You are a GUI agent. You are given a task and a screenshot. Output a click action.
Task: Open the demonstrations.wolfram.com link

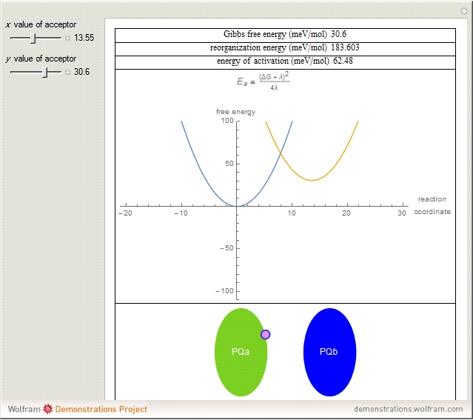pyautogui.click(x=409, y=409)
